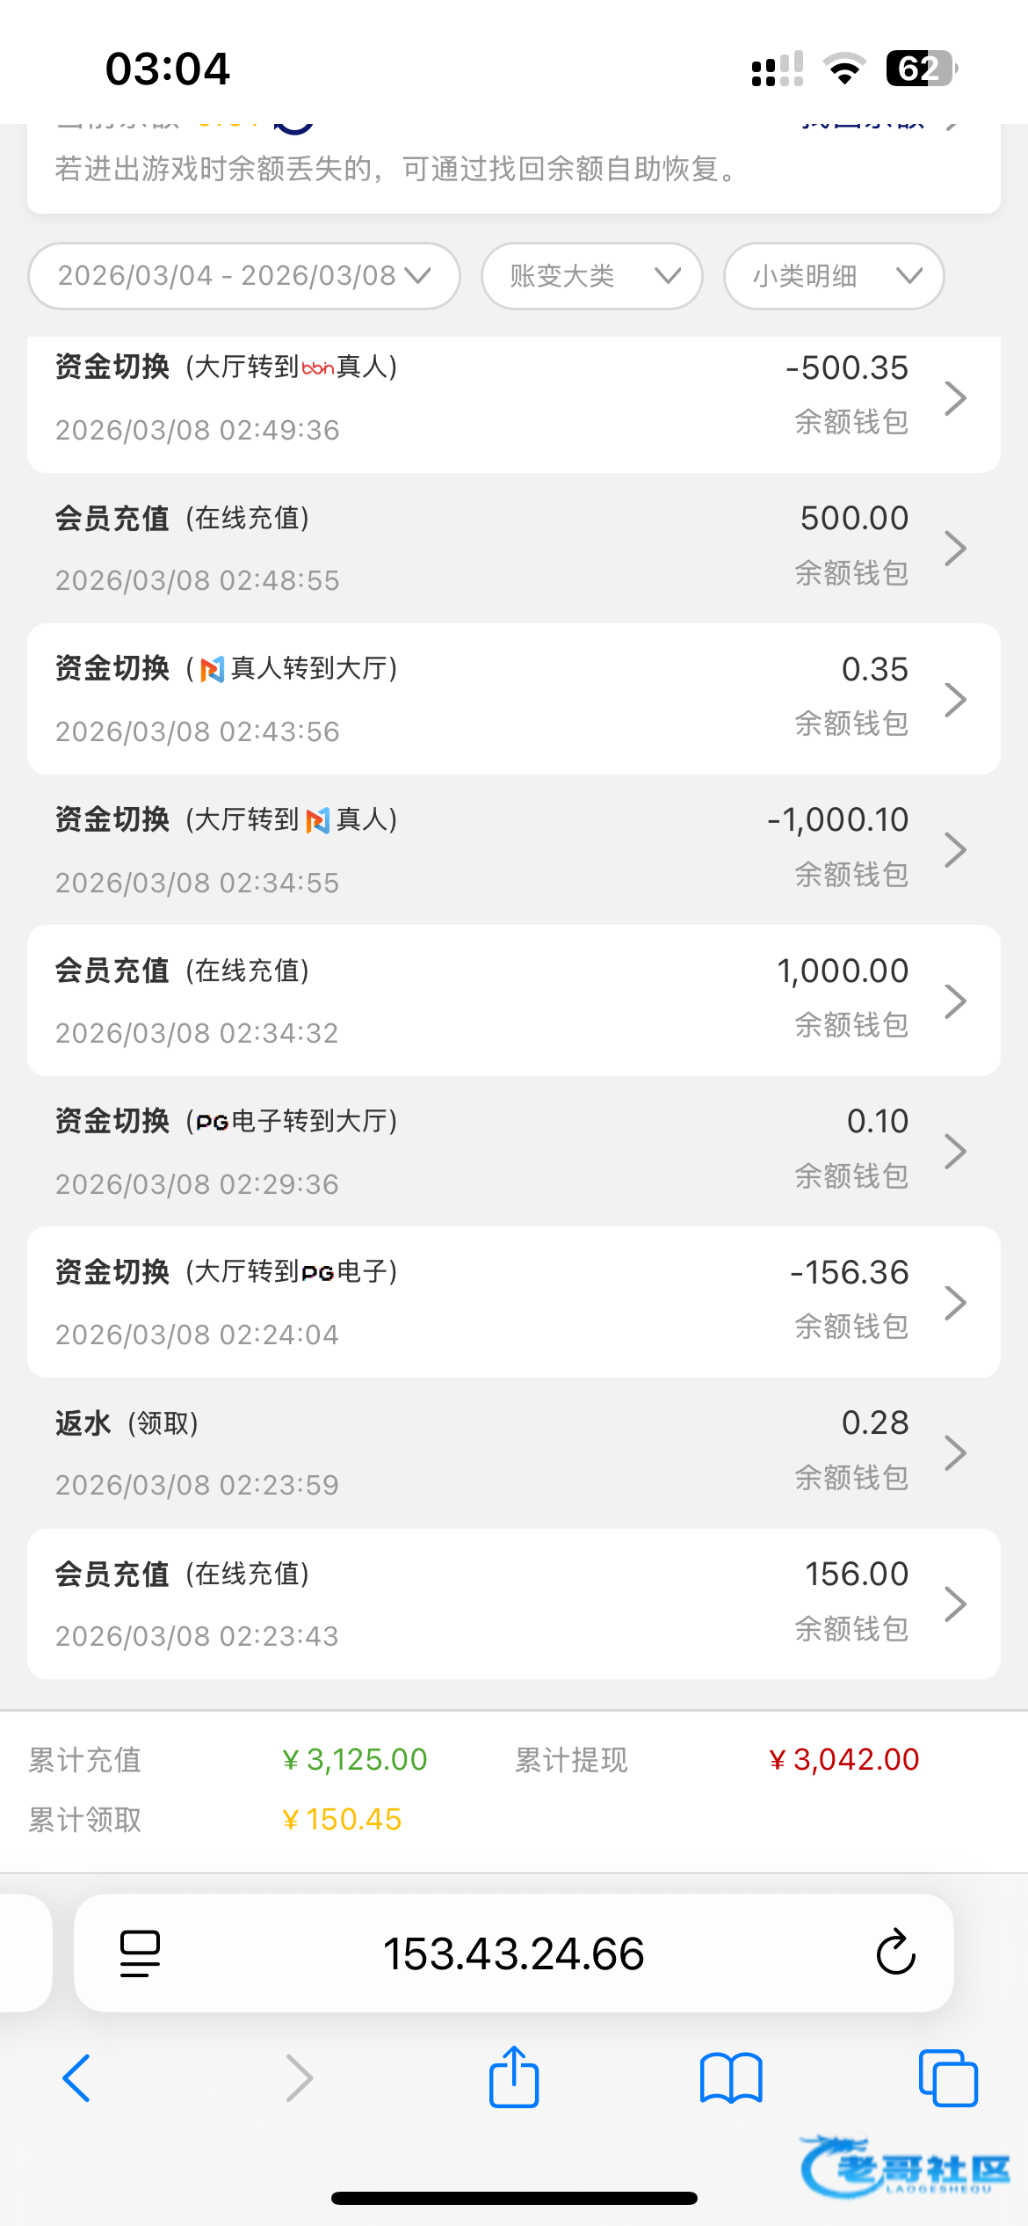This screenshot has width=1028, height=2226.
Task: Show open tabs with the tabs icon
Action: 947,2078
